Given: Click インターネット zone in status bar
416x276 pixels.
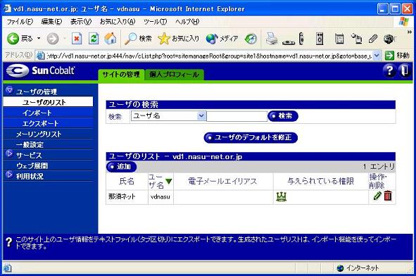Looking at the screenshot, I should click(358, 268).
